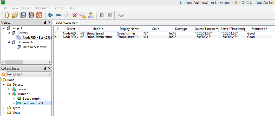
Task: Select the Data Access View tab
Action: 67,23
